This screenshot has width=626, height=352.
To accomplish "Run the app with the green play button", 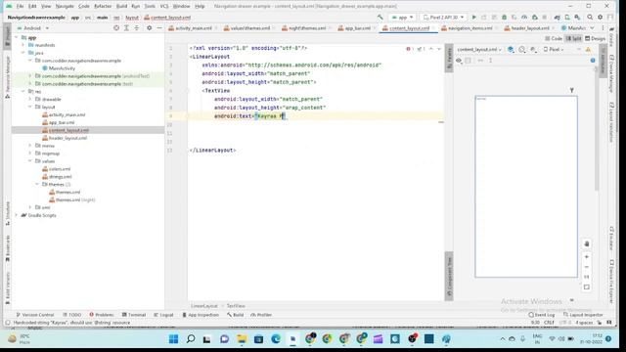I will (473, 18).
